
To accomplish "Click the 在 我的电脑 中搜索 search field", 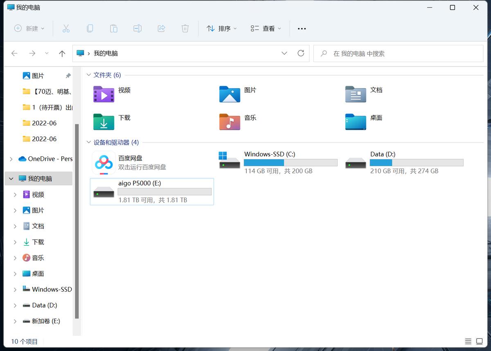I will pyautogui.click(x=398, y=53).
